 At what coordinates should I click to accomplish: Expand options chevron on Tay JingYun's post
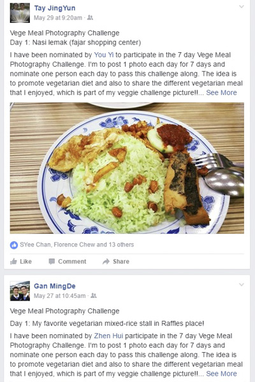[x=242, y=6]
